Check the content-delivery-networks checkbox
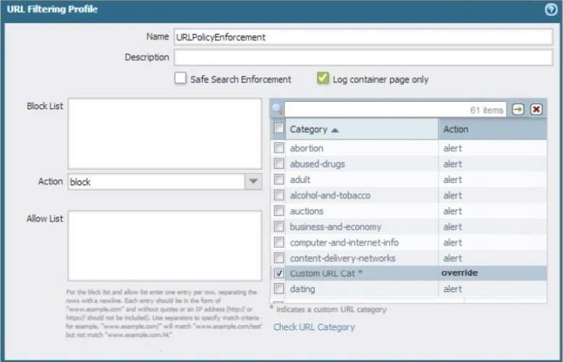The width and height of the screenshot is (563, 362). (x=279, y=258)
